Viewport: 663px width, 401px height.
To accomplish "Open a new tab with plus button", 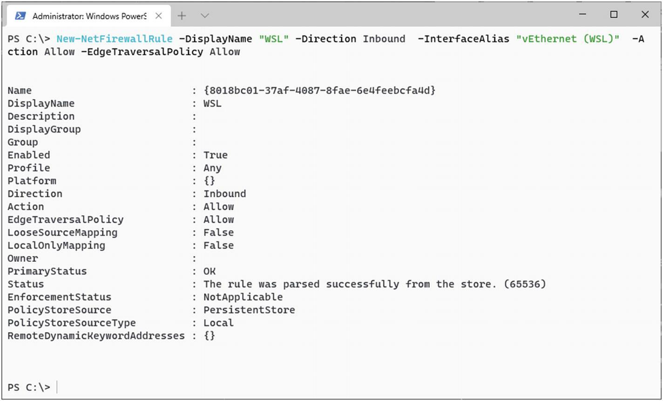I will pyautogui.click(x=182, y=16).
